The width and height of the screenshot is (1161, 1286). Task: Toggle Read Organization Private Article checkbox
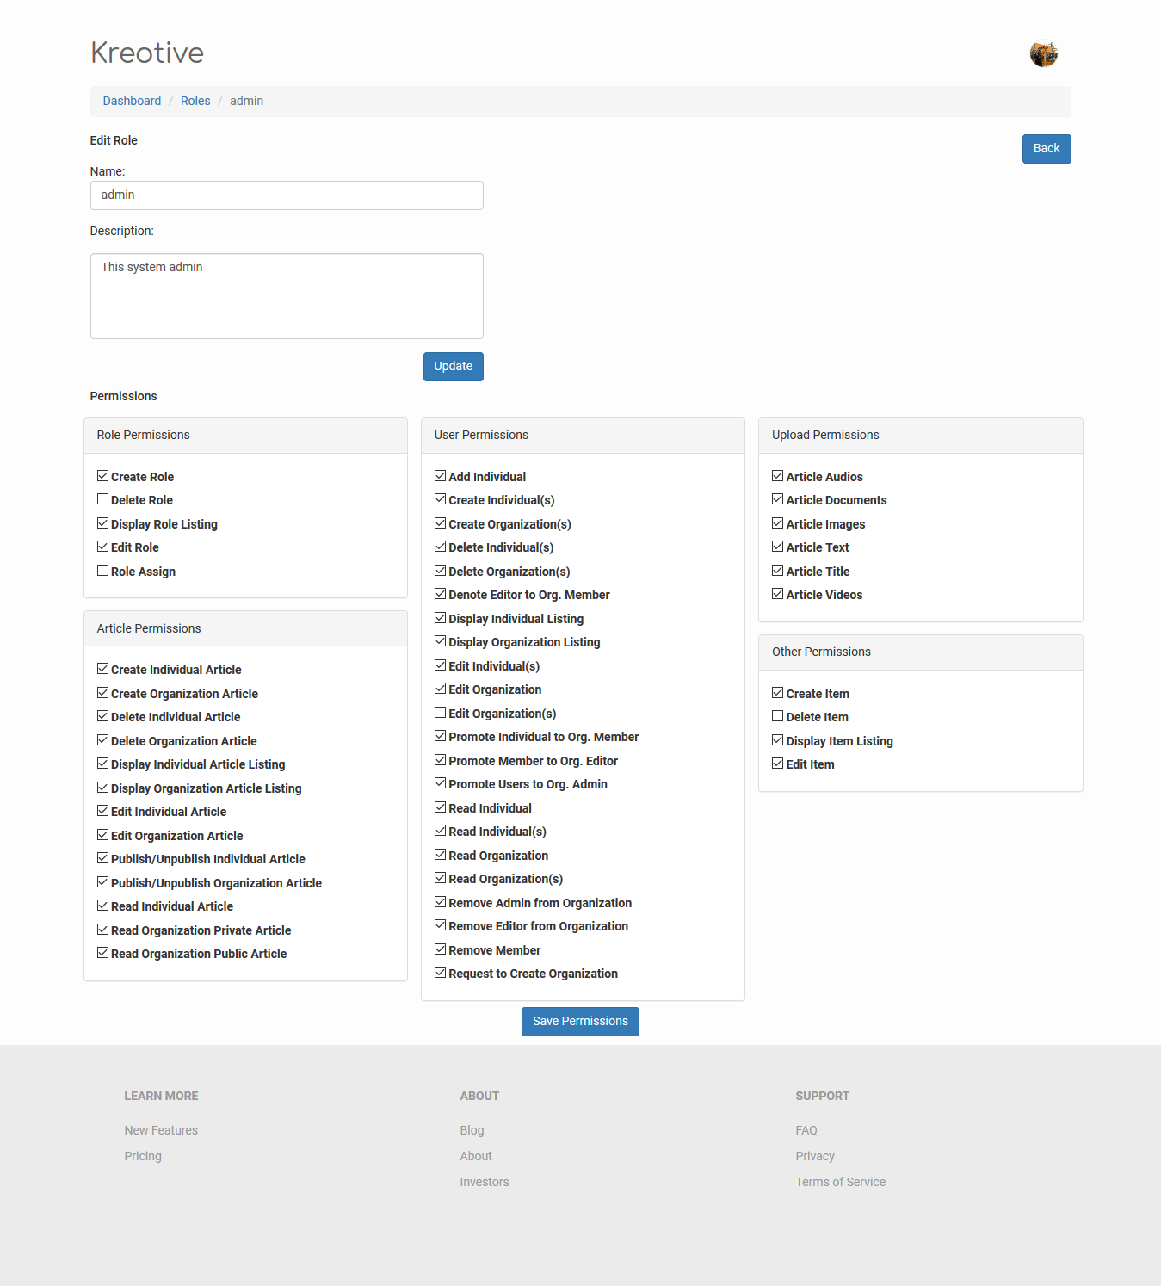(103, 930)
